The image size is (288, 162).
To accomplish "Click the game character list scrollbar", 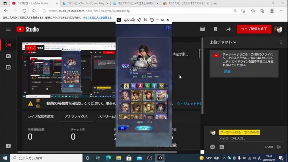I will (x=168, y=97).
